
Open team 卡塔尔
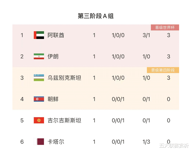coord(56,142)
